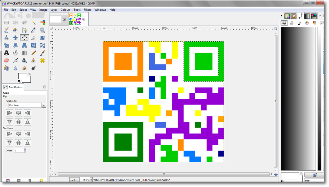The image size is (329, 187).
Task: Select the Shear tool
Action: point(15,45)
